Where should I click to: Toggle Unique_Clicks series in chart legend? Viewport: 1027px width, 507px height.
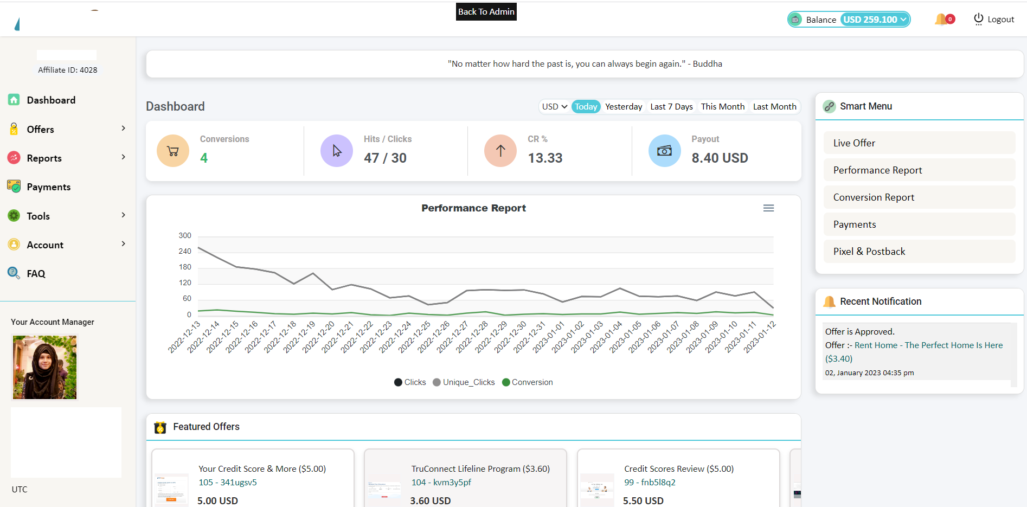[x=464, y=382]
